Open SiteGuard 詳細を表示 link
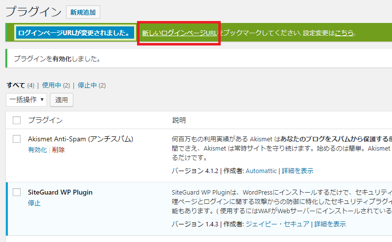The width and height of the screenshot is (392, 242). (330, 224)
